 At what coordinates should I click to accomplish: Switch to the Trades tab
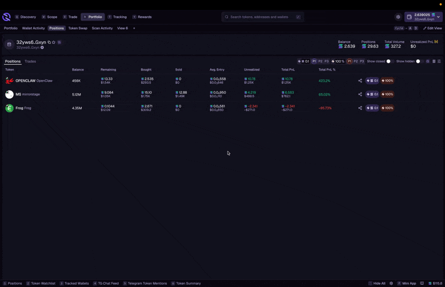(31, 61)
